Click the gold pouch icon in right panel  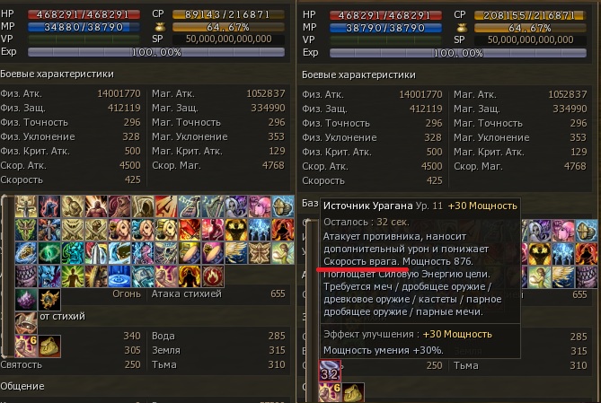tap(353, 392)
